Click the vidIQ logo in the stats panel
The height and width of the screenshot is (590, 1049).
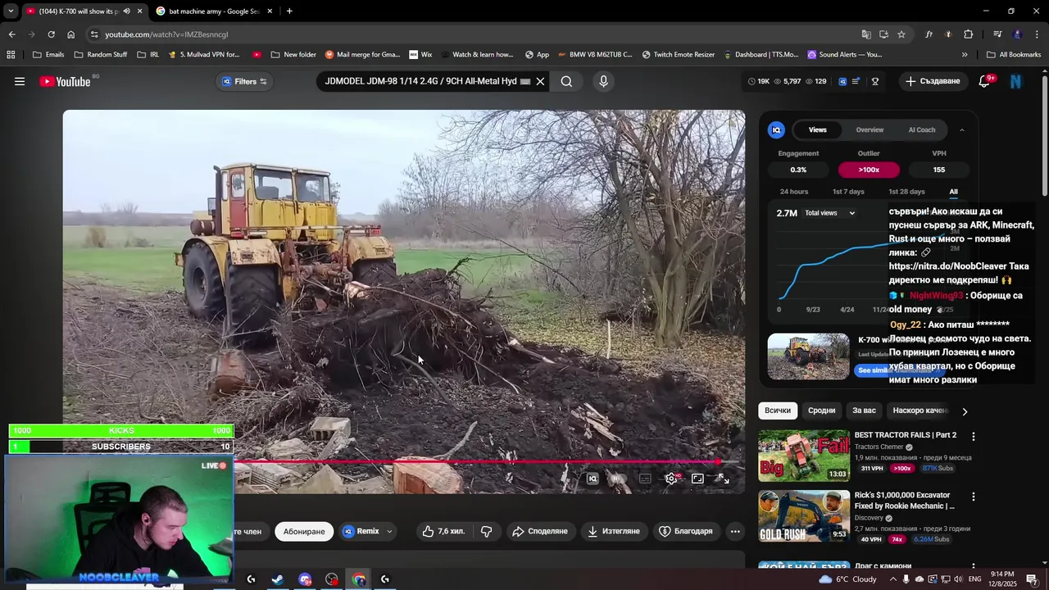pos(776,129)
